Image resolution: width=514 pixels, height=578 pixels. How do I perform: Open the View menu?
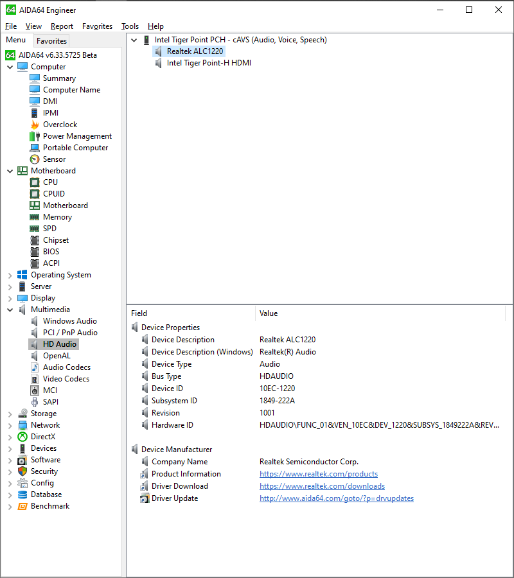(33, 26)
